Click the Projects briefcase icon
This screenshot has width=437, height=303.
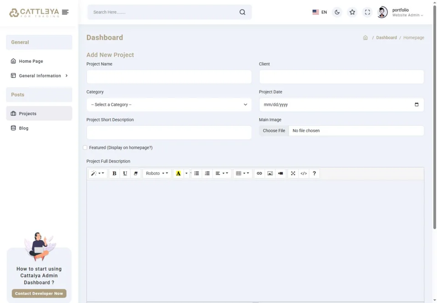13,114
